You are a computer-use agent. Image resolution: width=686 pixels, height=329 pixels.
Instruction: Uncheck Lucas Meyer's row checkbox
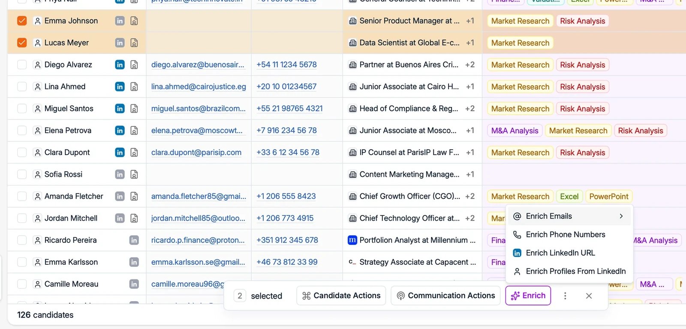click(x=22, y=43)
